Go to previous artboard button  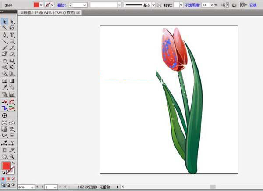pyautogui.click(x=42, y=187)
